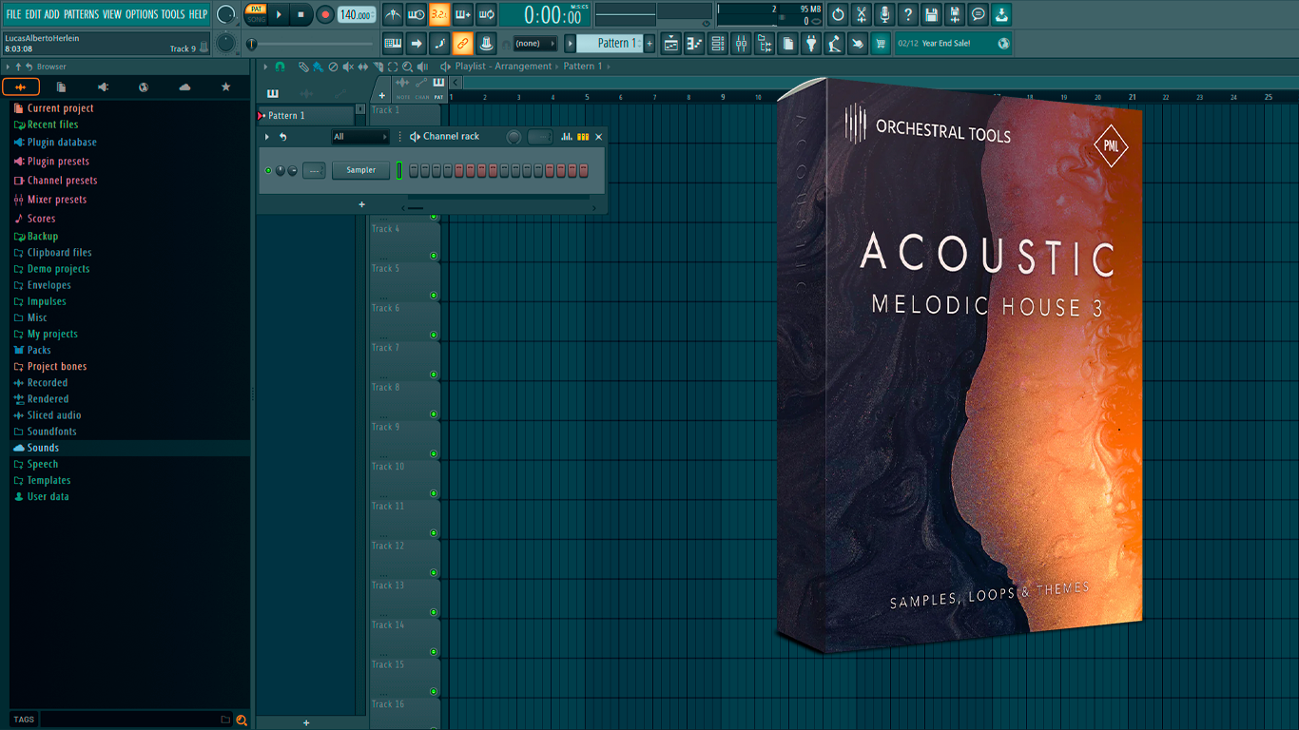Select the playlist mute tool
This screenshot has height=730, width=1299.
348,67
